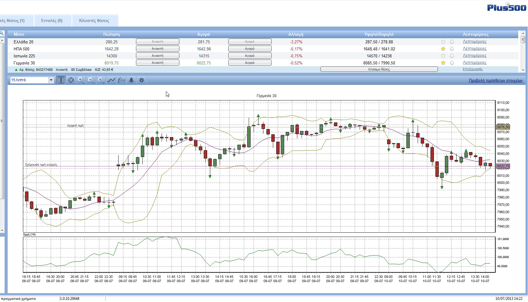Open the chart type line icon
528x302 pixels.
[x=111, y=80]
